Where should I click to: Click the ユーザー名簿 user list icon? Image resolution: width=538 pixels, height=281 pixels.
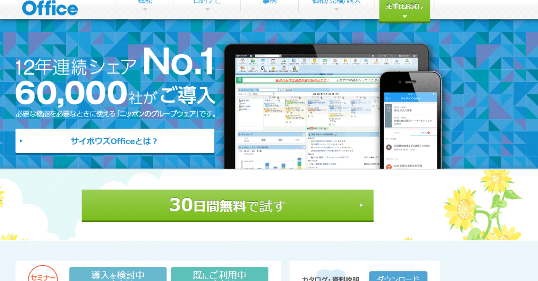coord(355,61)
